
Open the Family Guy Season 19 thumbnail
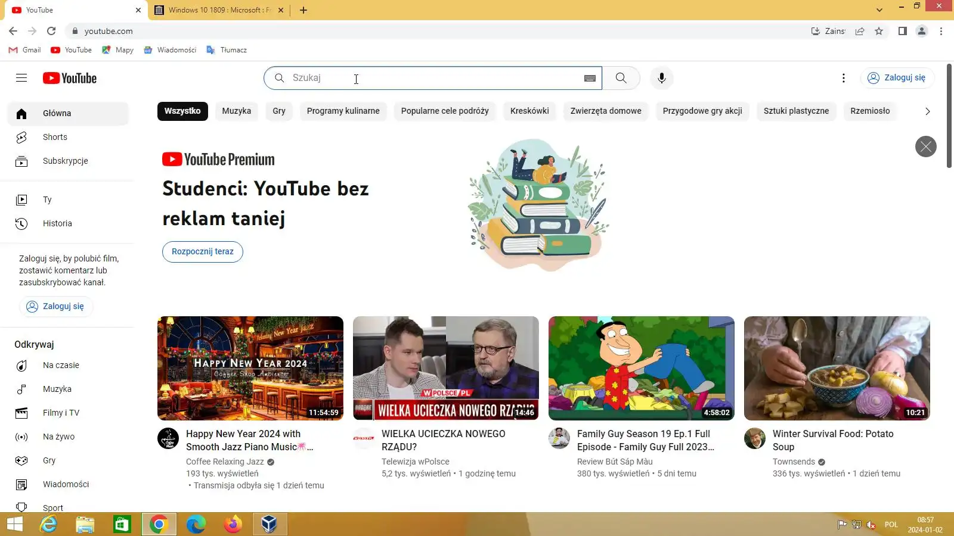click(x=642, y=368)
